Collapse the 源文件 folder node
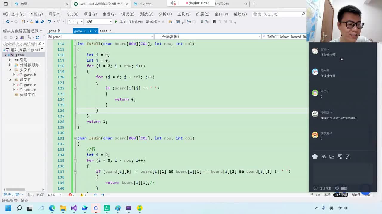This screenshot has width=382, height=214. tap(10, 80)
